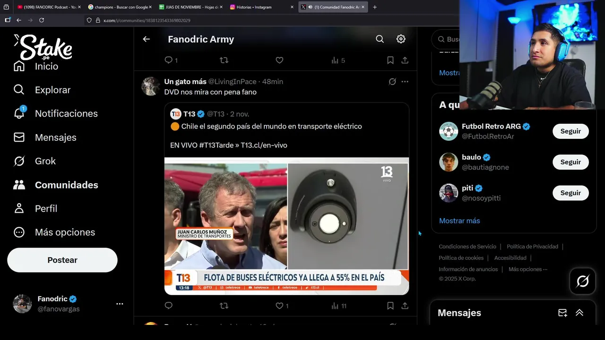
Task: Click the Postear button
Action: [x=62, y=260]
